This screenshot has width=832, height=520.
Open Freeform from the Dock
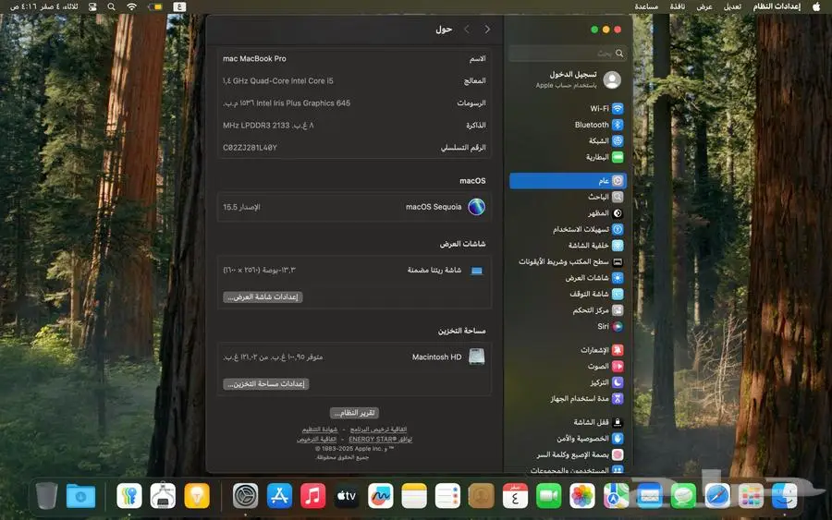(381, 496)
